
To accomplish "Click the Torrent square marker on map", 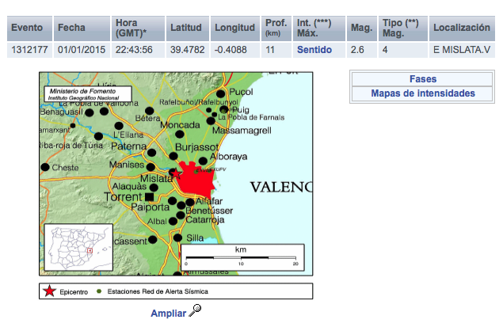I will pyautogui.click(x=149, y=197).
